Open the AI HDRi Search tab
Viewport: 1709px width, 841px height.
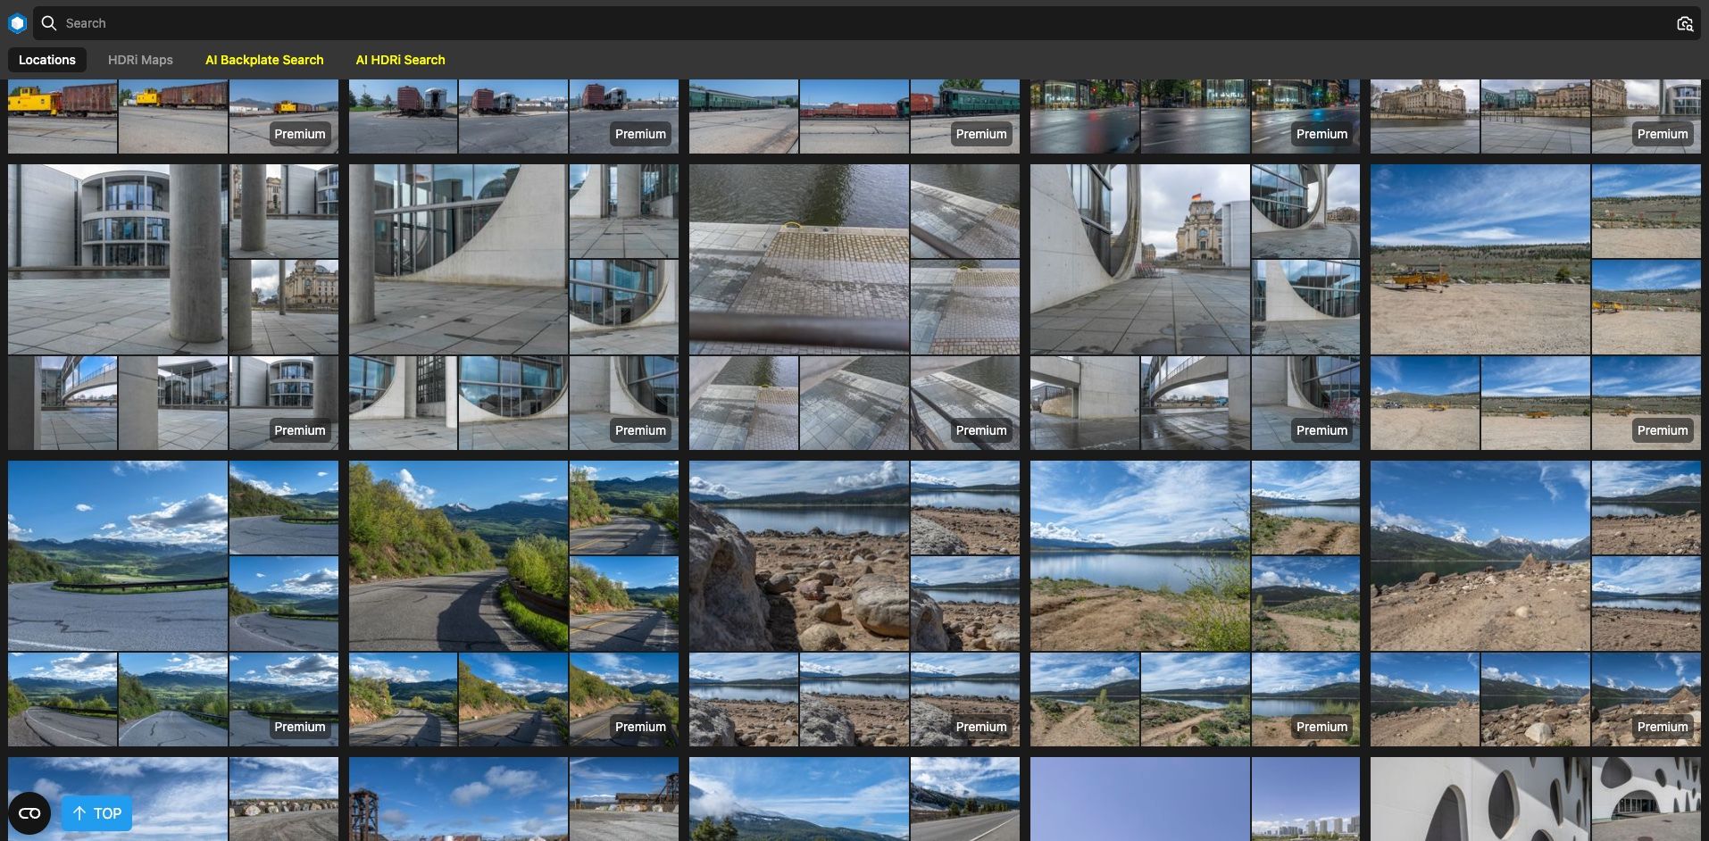400,60
